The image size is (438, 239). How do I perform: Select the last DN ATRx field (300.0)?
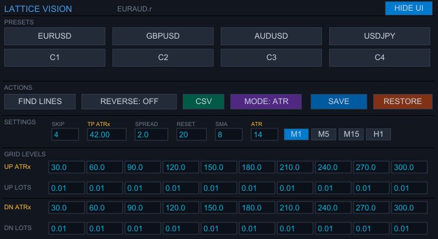point(409,207)
